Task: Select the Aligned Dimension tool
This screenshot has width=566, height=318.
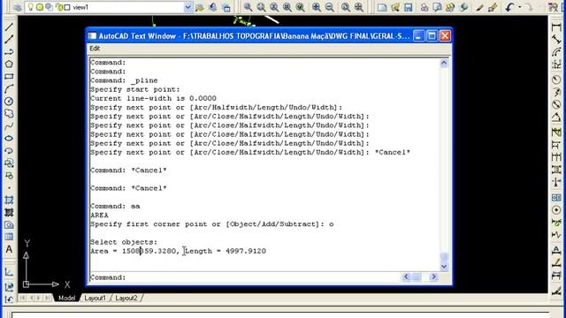Action: [556, 40]
